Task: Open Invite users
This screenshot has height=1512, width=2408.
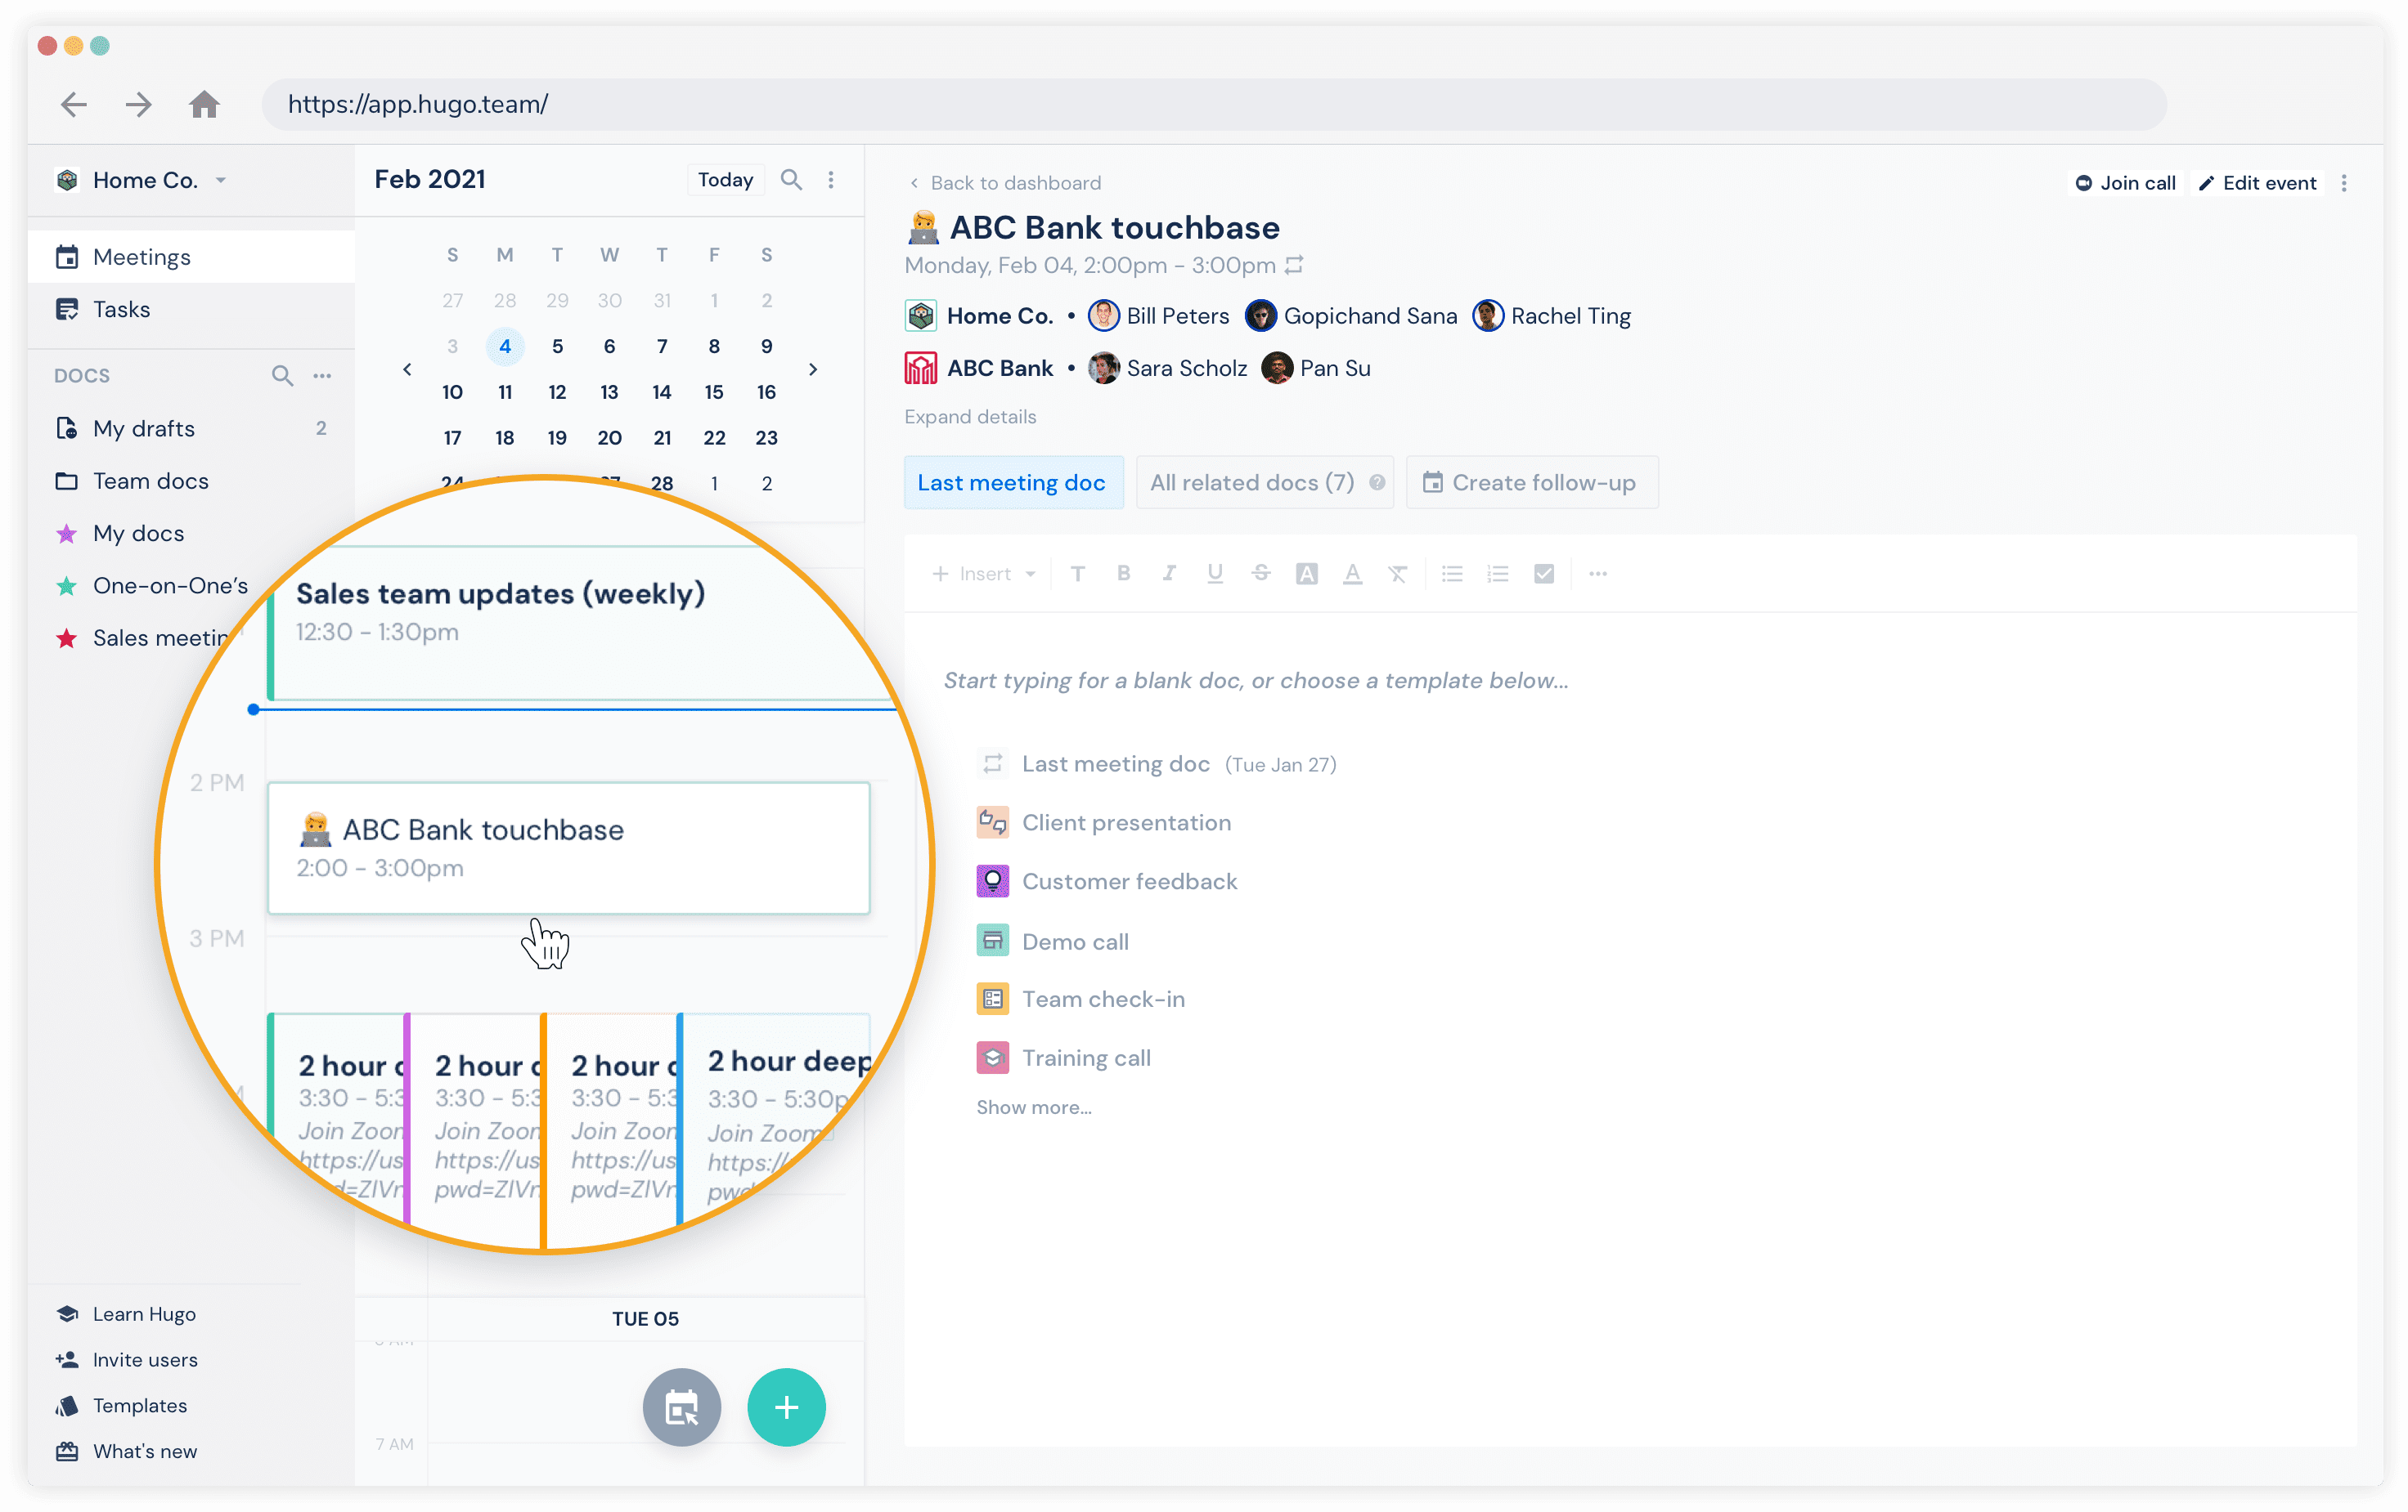Action: click(x=127, y=1360)
